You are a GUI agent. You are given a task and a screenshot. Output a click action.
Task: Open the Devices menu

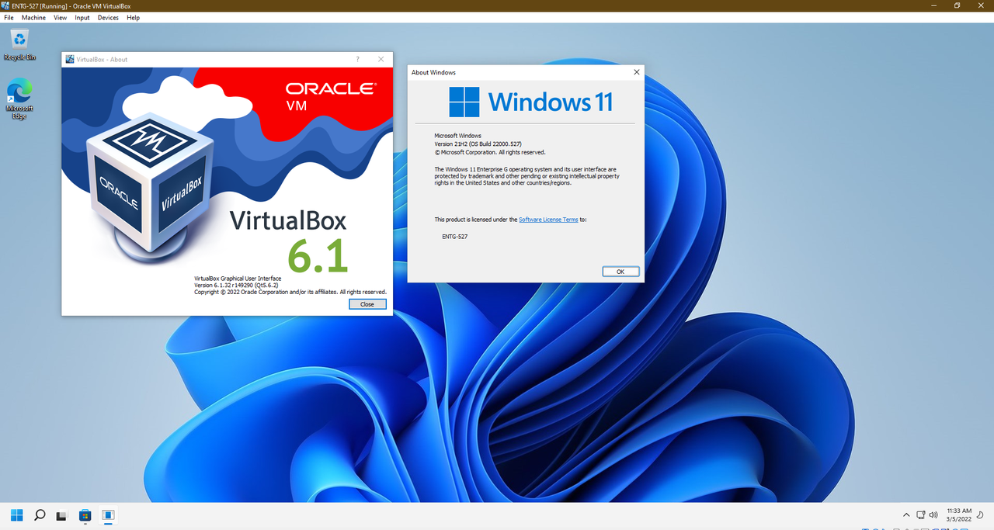[108, 17]
